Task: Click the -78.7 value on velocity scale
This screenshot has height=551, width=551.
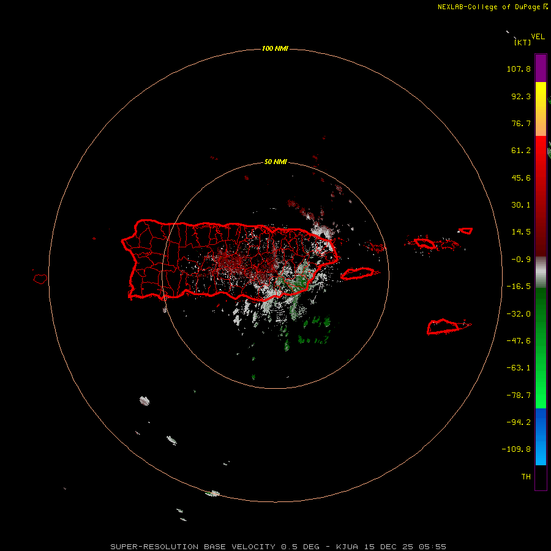Action: [519, 395]
